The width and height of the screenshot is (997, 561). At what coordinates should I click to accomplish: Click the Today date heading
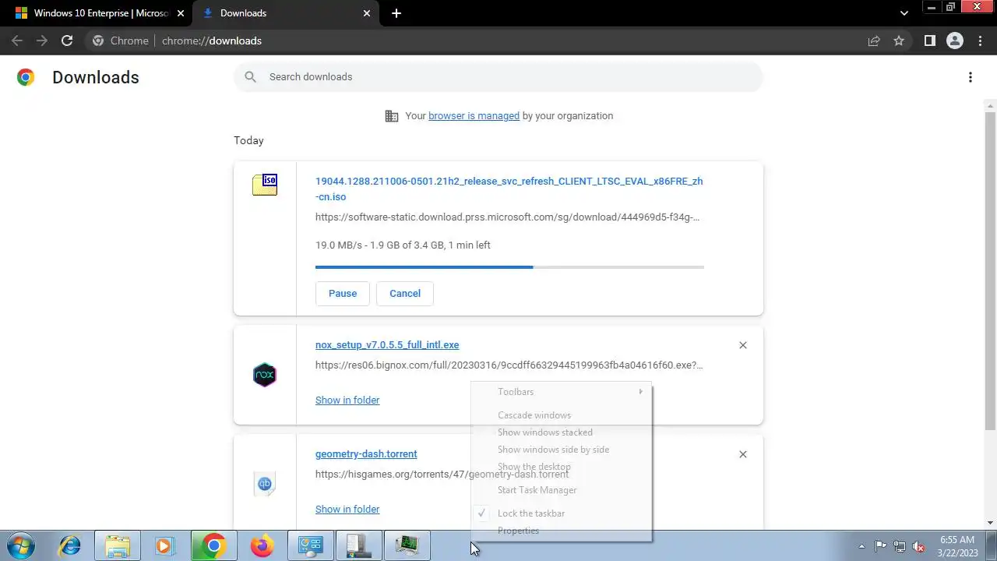coord(248,141)
